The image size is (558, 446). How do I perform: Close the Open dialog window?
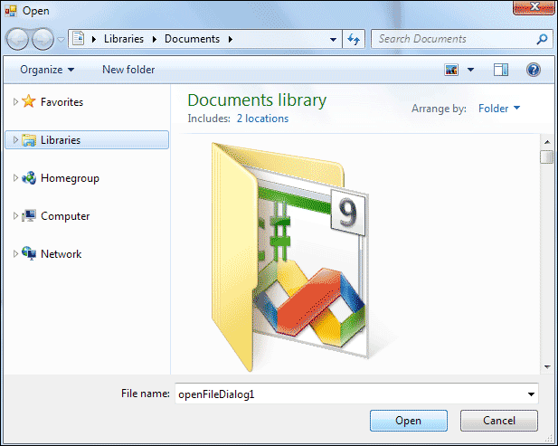(x=534, y=7)
